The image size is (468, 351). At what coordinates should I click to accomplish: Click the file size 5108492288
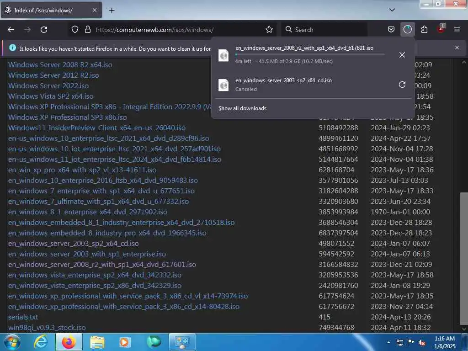pos(338,128)
